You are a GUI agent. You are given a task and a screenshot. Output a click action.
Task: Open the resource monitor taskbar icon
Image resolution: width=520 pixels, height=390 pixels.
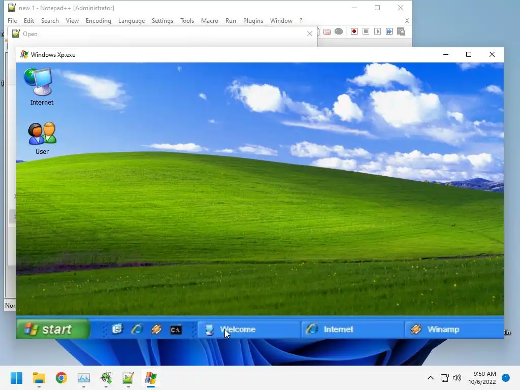click(84, 378)
